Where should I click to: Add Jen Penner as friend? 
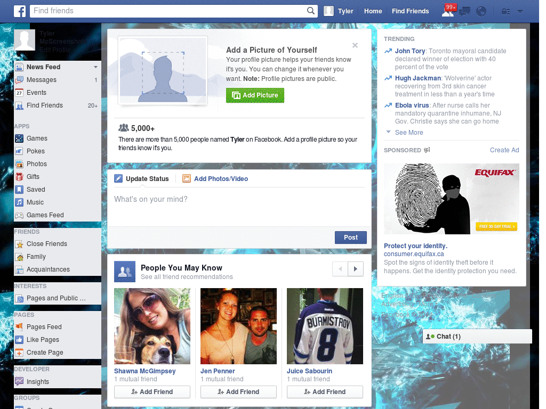238,392
